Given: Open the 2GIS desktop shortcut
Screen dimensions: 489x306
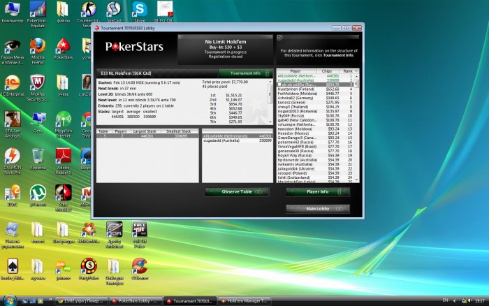Looking at the screenshot, I should coord(12,196).
